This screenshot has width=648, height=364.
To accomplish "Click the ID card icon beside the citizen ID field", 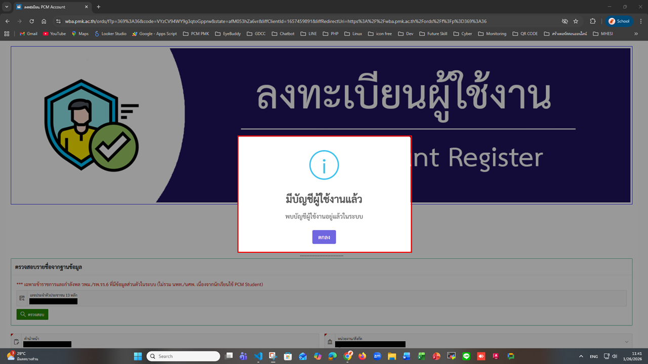I will click(21, 298).
